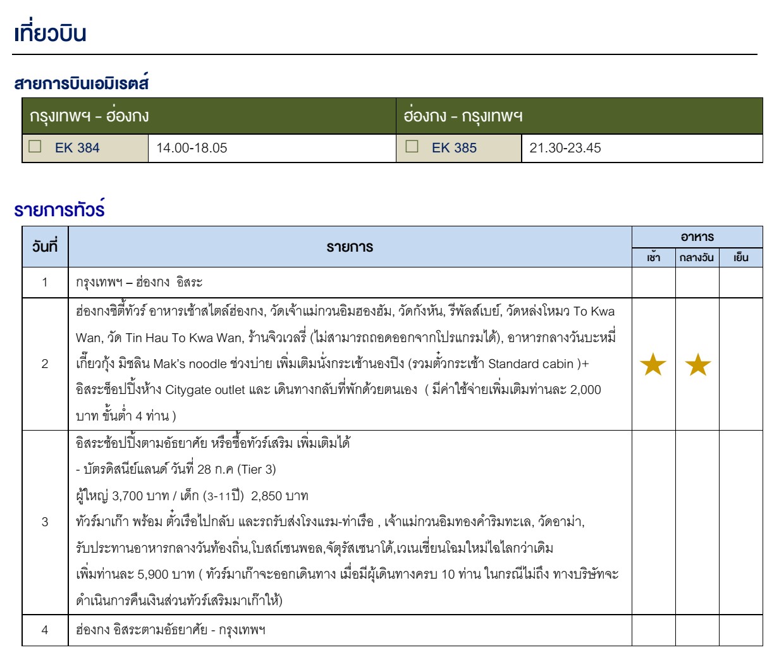Click the Disneyland ticket line (Tier 3)
The width and height of the screenshot is (779, 657).
click(x=176, y=469)
